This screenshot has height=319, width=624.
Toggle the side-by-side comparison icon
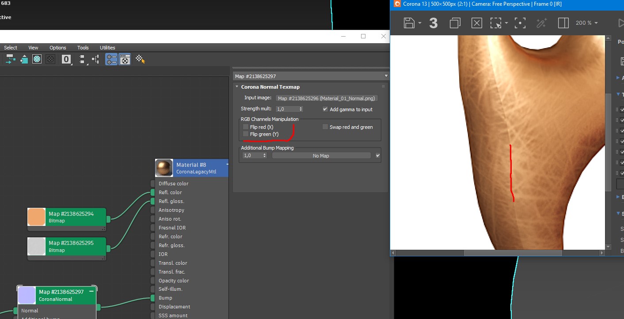pyautogui.click(x=563, y=23)
